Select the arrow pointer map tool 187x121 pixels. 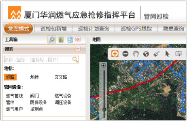[x=167, y=54]
